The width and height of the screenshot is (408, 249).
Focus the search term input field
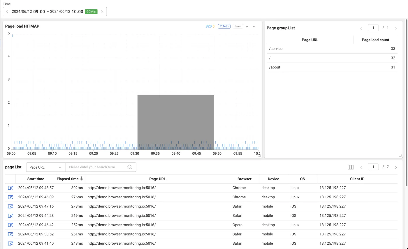[x=96, y=167]
